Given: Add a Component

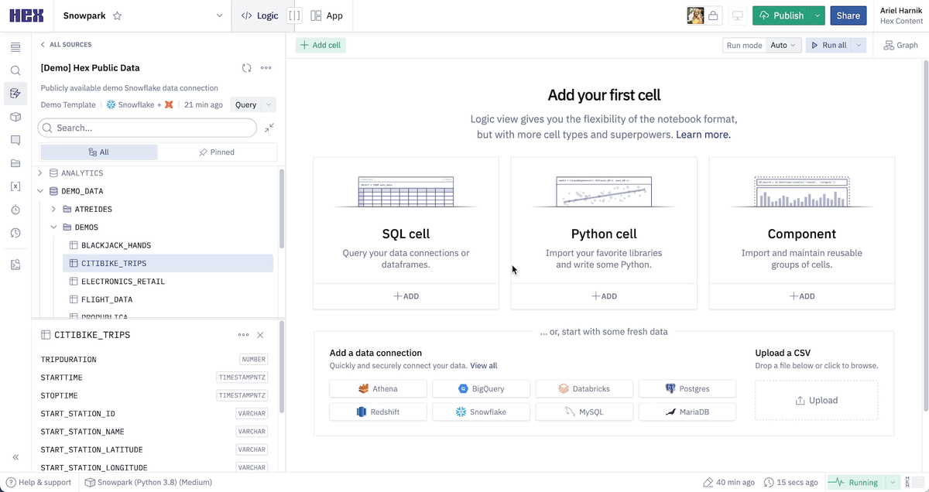Looking at the screenshot, I should click(x=801, y=296).
